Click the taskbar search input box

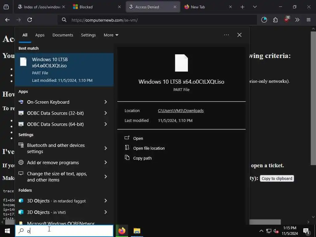pyautogui.click(x=64, y=231)
